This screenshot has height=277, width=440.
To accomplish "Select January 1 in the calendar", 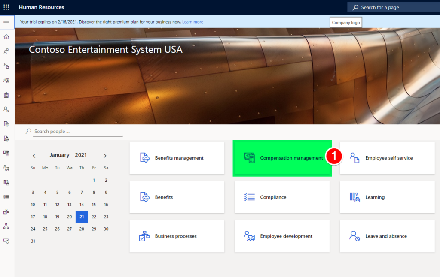I will 94,180.
